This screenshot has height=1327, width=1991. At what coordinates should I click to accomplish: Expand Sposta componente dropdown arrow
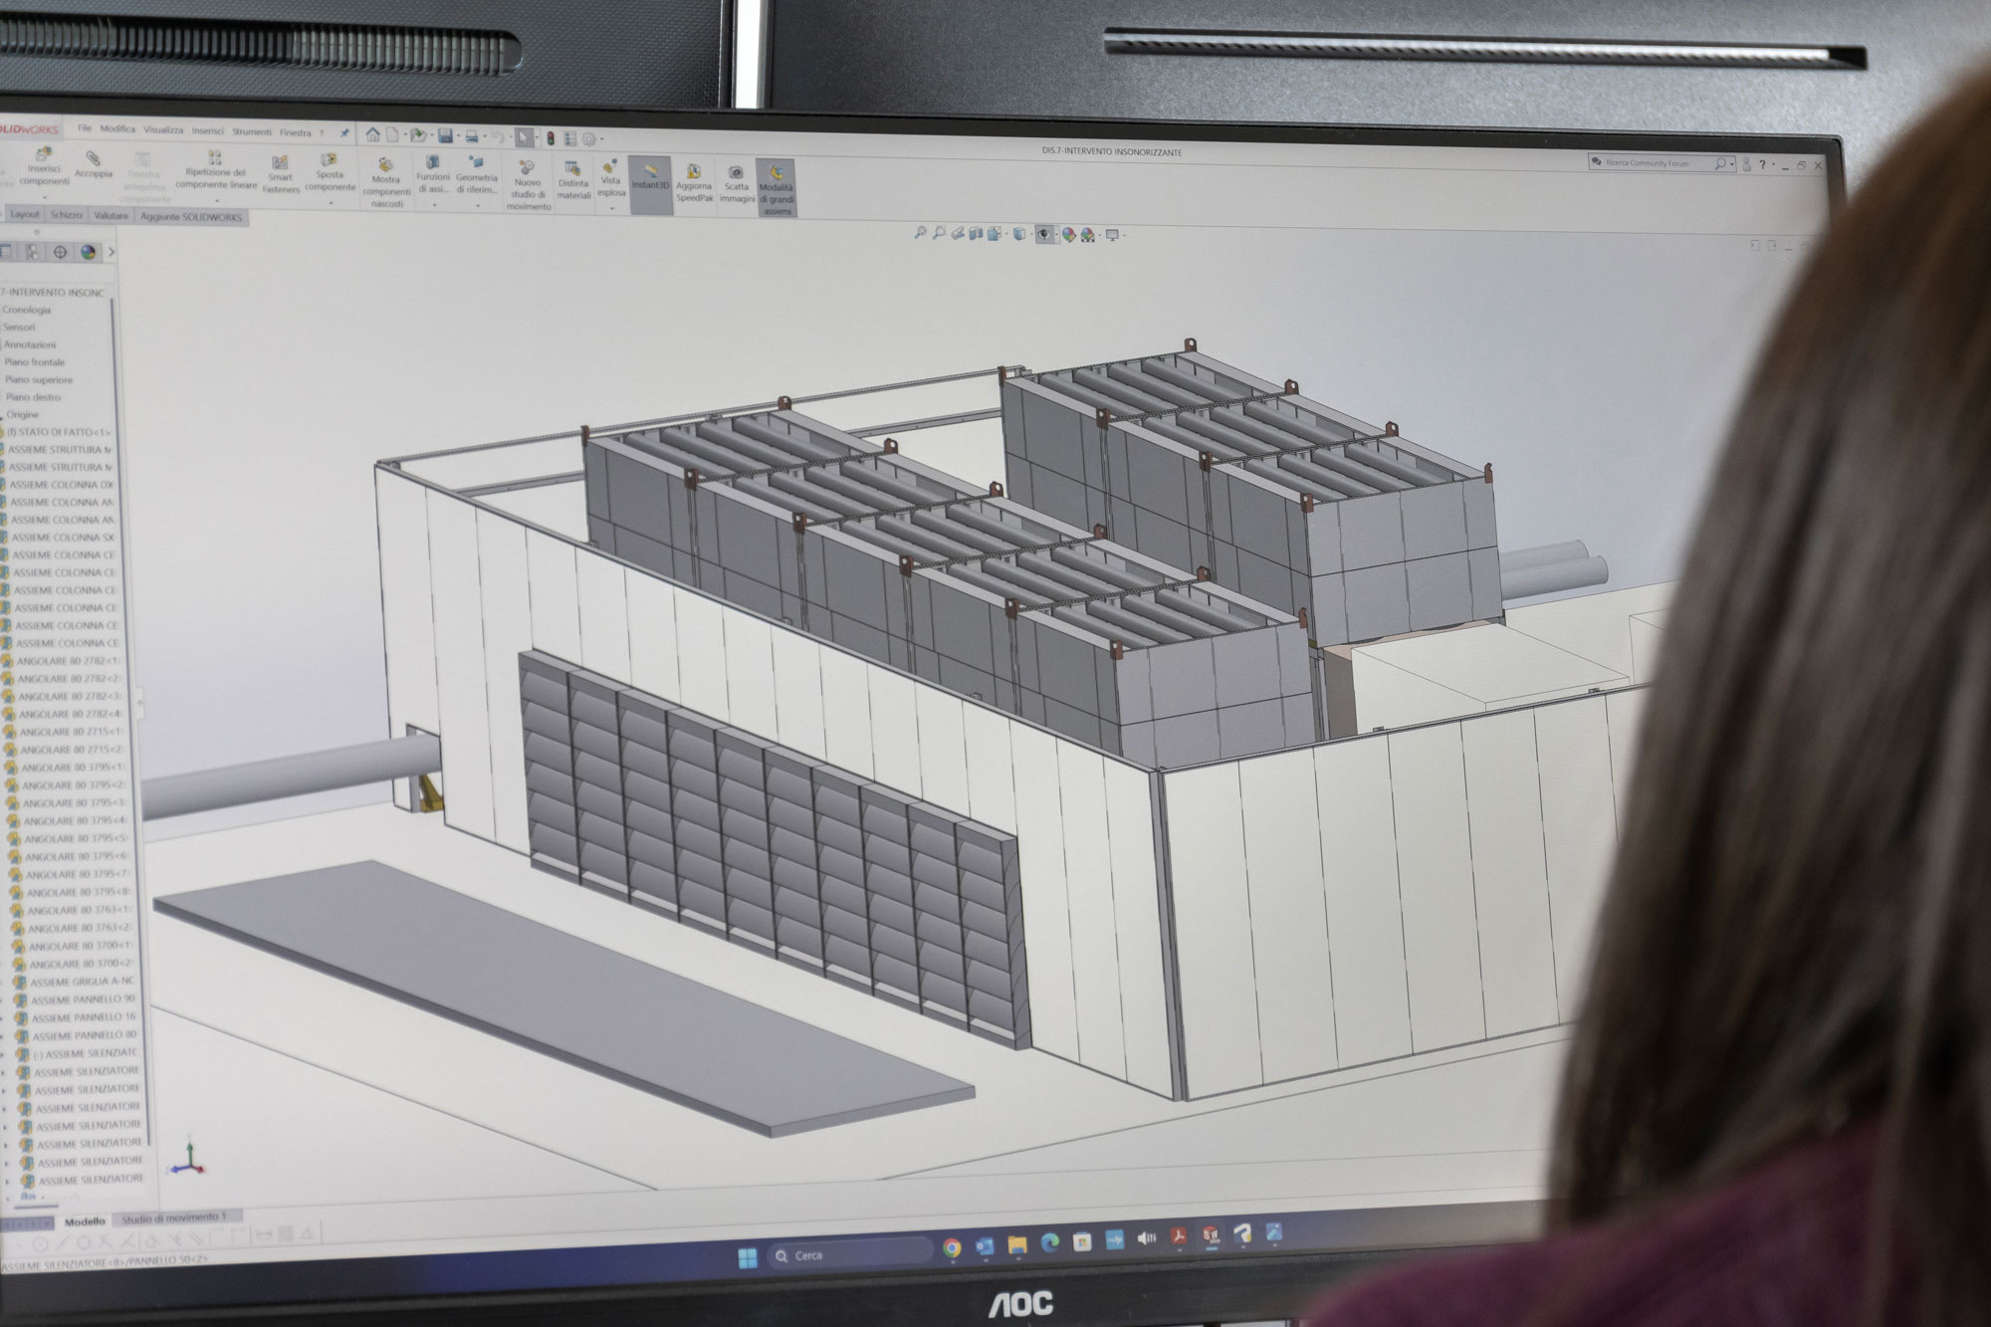pos(330,202)
